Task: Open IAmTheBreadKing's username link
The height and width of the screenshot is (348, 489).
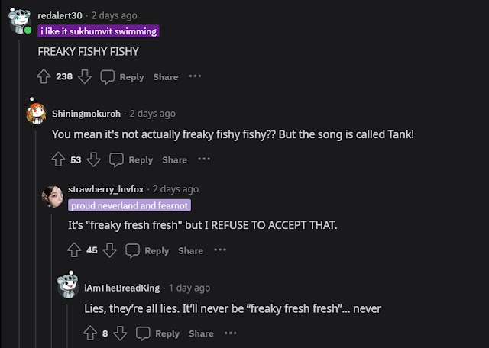Action: pyautogui.click(x=121, y=288)
